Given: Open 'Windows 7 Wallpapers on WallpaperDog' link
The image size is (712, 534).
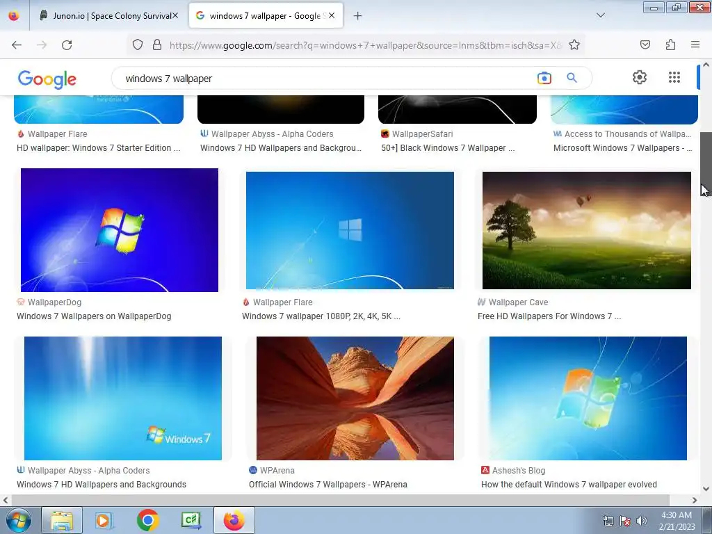Looking at the screenshot, I should tap(94, 316).
